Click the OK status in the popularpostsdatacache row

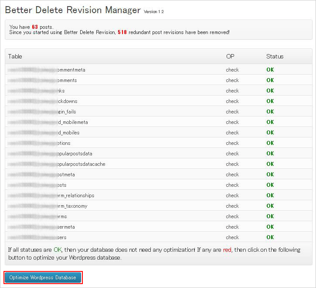point(270,164)
